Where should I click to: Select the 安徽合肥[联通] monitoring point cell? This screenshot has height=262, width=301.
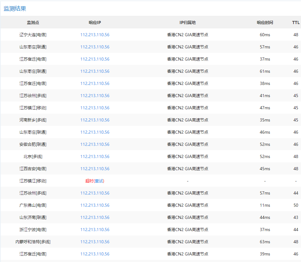[33, 144]
